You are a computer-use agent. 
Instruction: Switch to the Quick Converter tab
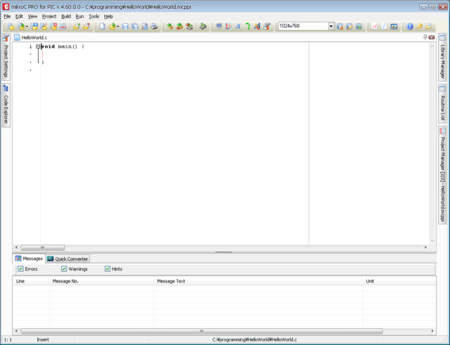pyautogui.click(x=67, y=259)
